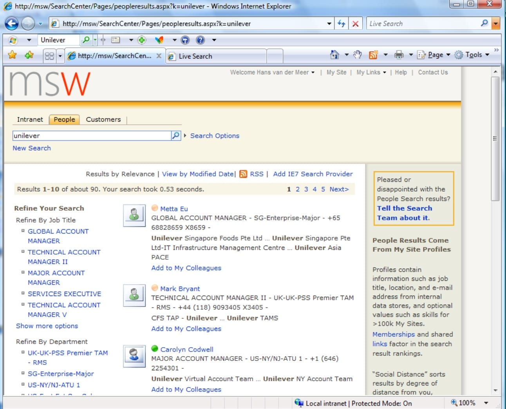Viewport: 506px width, 409px height.
Task: Click Metta Eu's orange presence indicator
Action: pos(155,208)
